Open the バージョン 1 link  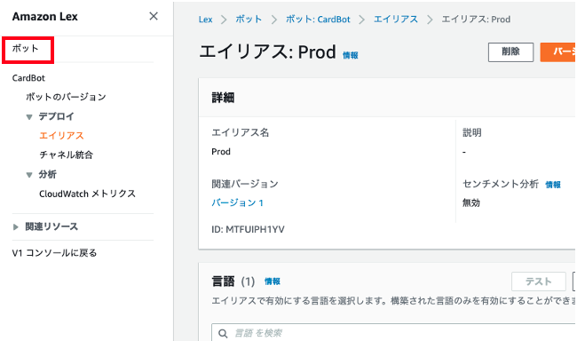point(237,202)
